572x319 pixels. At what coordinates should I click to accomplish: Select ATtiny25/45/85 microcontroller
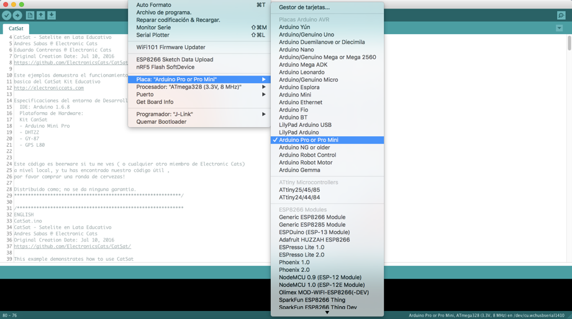[327, 190]
